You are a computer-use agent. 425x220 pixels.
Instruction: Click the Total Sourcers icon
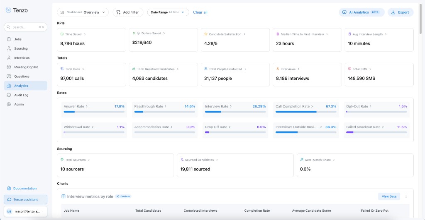(62, 160)
